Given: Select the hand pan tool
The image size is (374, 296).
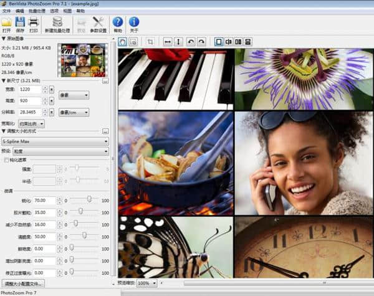Looking at the screenshot, I should (123, 42).
